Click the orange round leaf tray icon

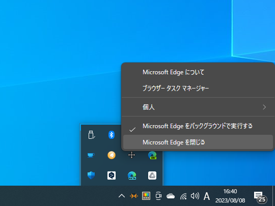(112, 155)
